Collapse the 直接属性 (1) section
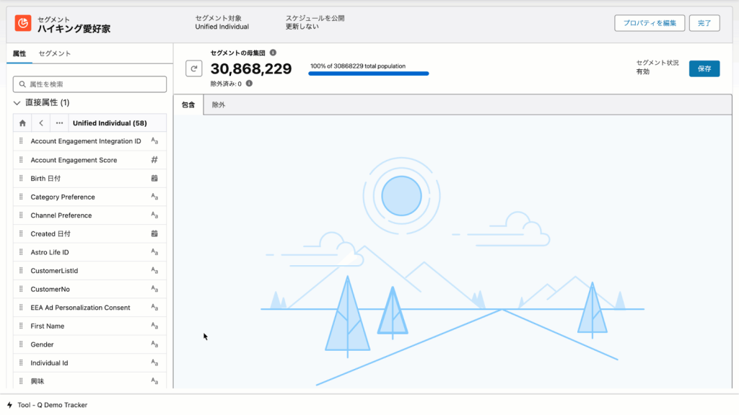The image size is (739, 415). pos(17,103)
